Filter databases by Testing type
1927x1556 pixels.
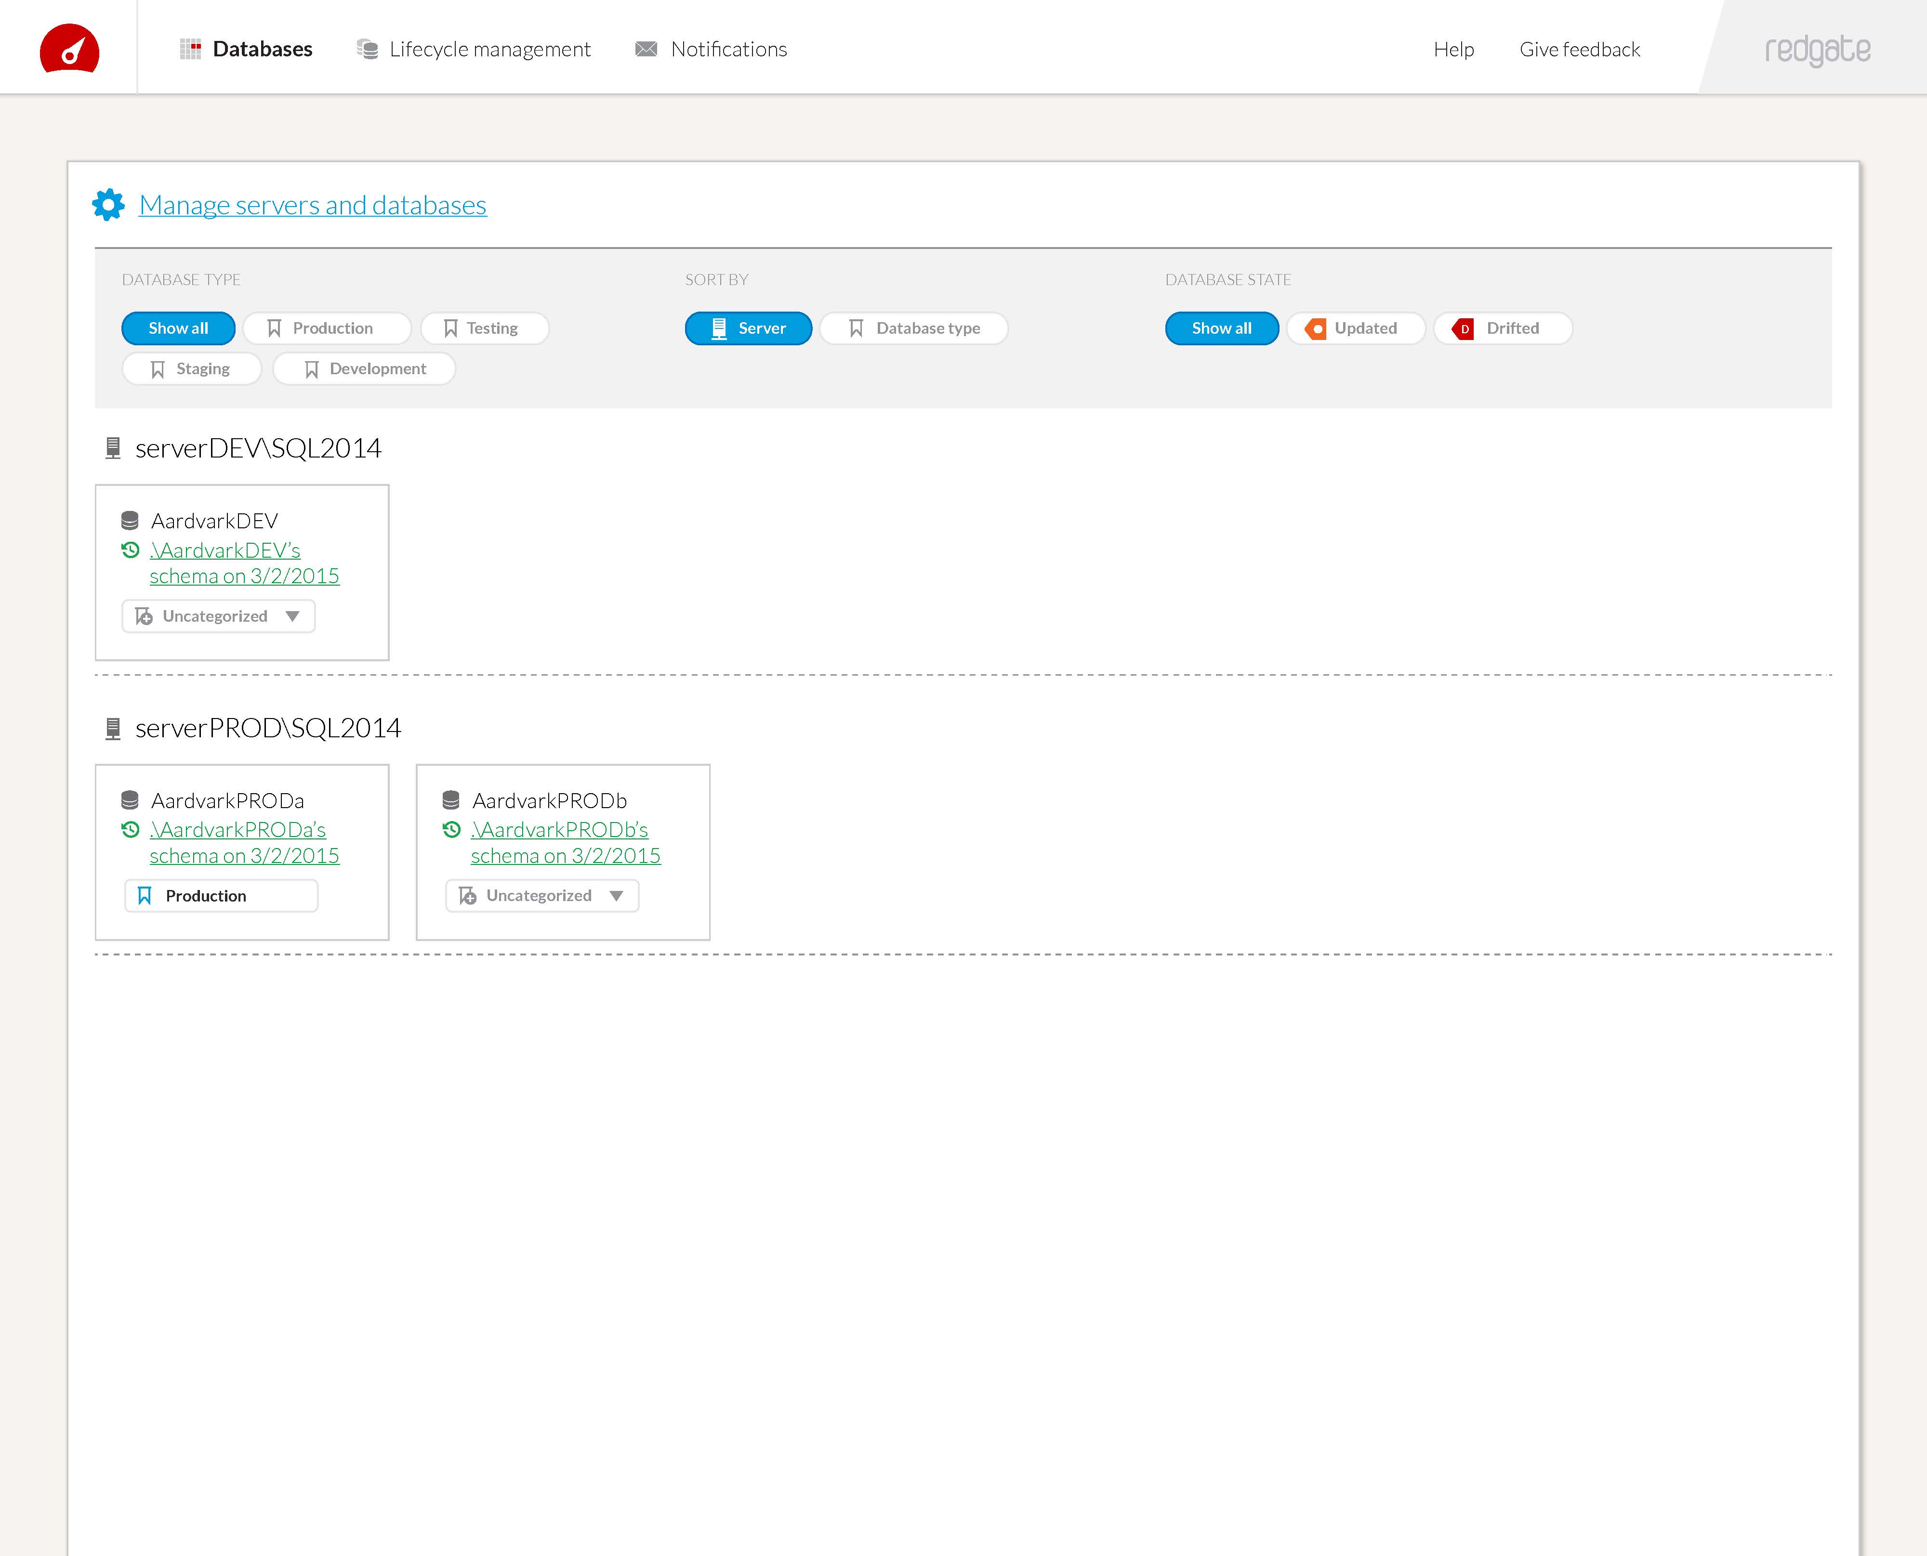pyautogui.click(x=485, y=328)
